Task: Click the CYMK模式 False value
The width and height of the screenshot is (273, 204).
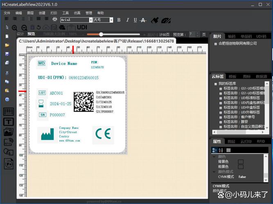Action: 242,177
